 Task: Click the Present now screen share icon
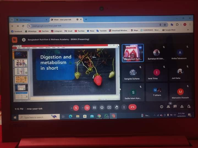click(109, 107)
